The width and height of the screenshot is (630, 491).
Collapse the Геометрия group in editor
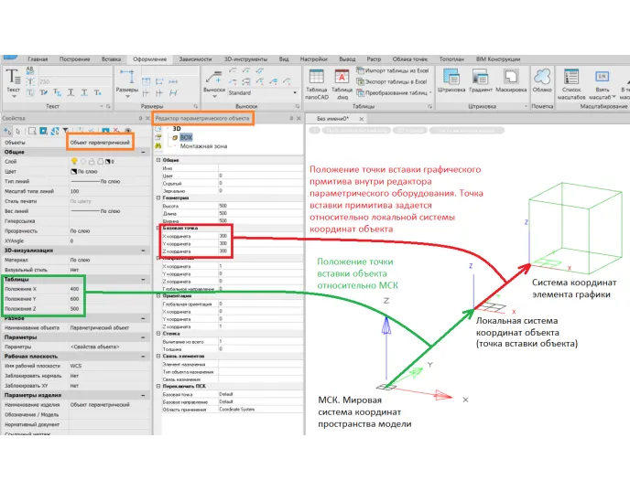click(158, 197)
